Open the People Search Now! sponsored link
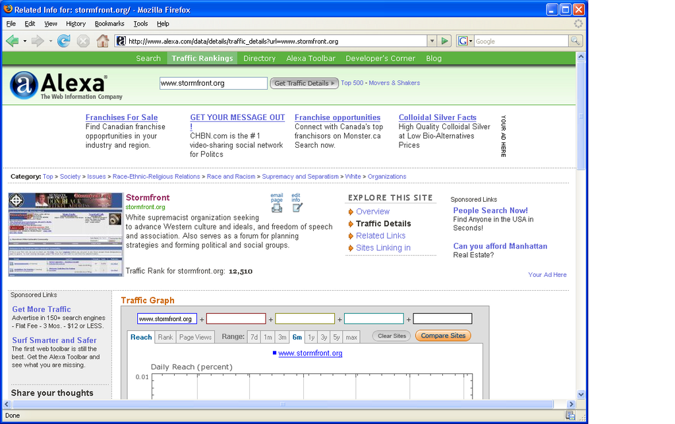This screenshot has height=424, width=675. (x=490, y=210)
